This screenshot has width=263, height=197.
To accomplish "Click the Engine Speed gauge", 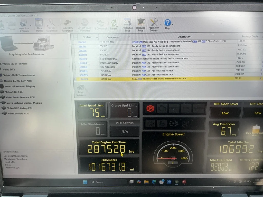I will coord(174,152).
